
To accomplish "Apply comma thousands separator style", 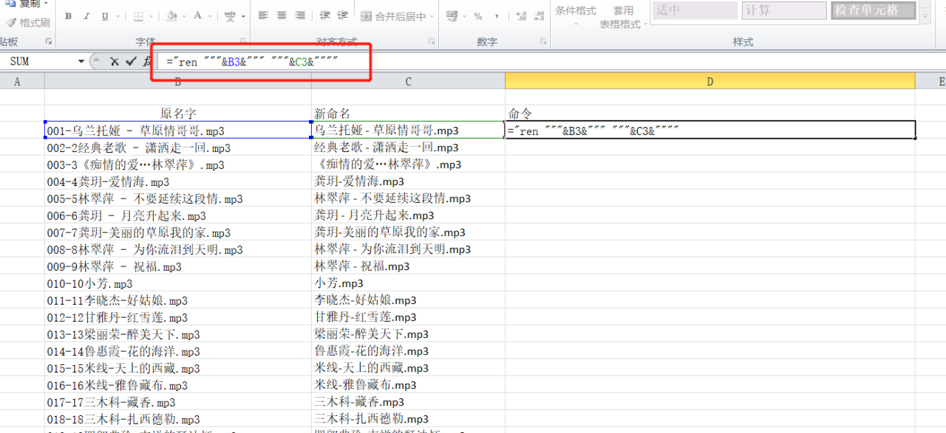I will pos(496,15).
